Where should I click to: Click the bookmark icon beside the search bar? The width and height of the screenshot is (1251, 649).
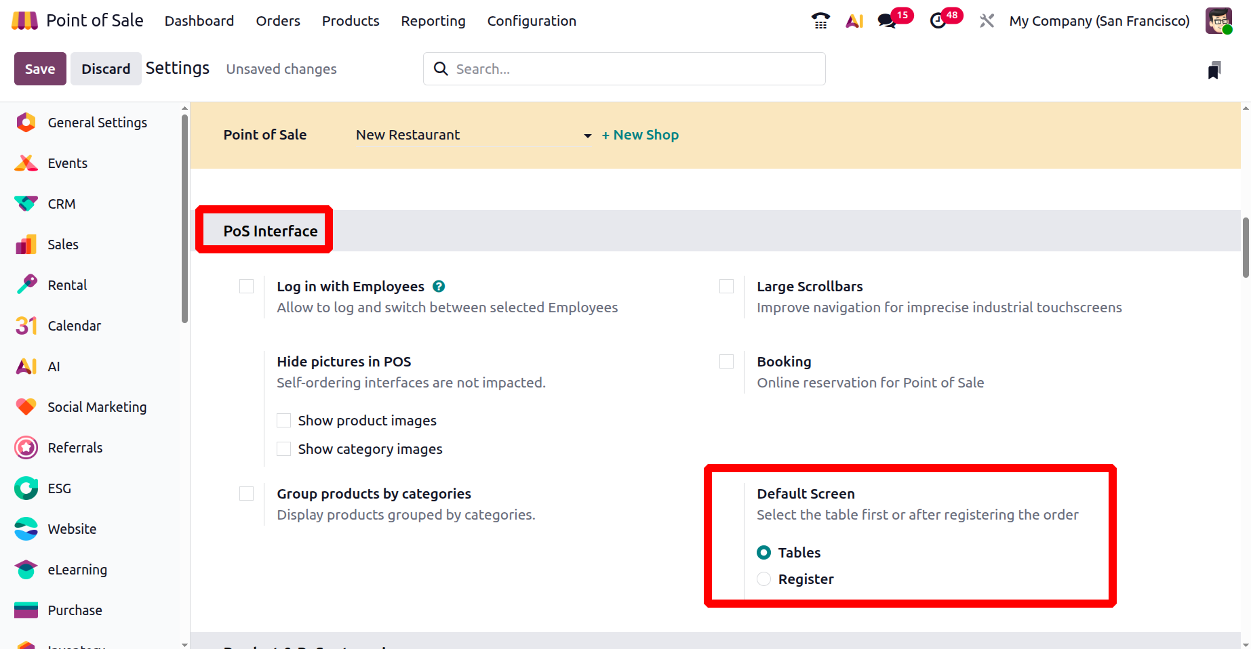point(1214,70)
